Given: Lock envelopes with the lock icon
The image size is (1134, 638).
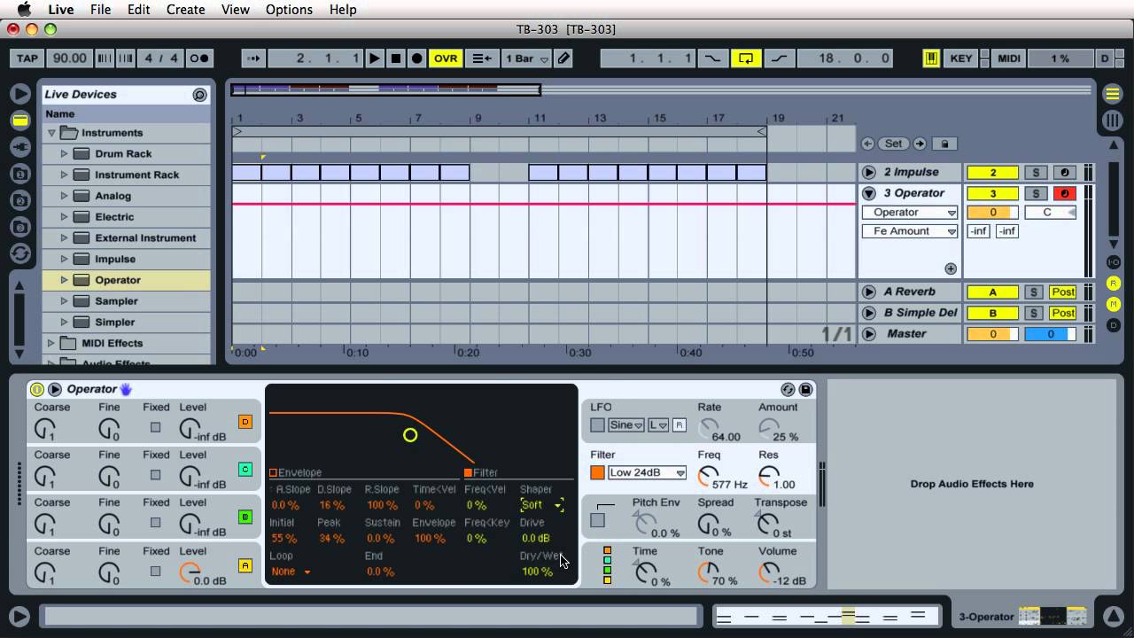Looking at the screenshot, I should click(944, 144).
